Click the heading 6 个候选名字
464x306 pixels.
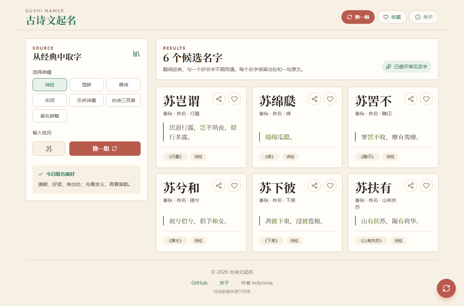193,58
